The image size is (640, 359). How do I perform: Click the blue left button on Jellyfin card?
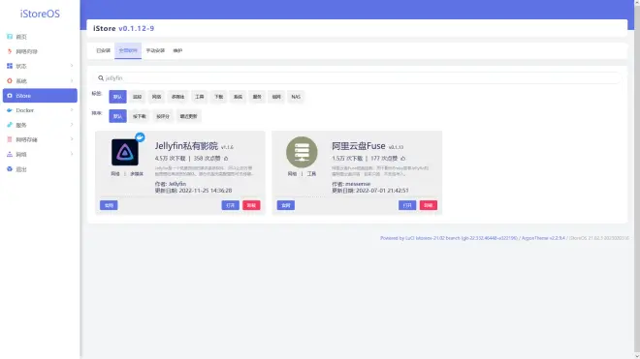tap(109, 205)
